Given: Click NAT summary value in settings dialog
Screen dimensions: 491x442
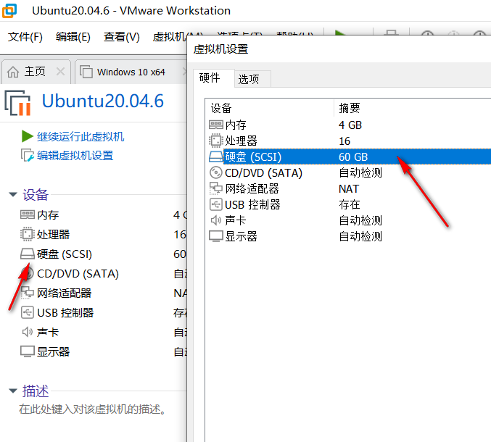Looking at the screenshot, I should coord(349,189).
